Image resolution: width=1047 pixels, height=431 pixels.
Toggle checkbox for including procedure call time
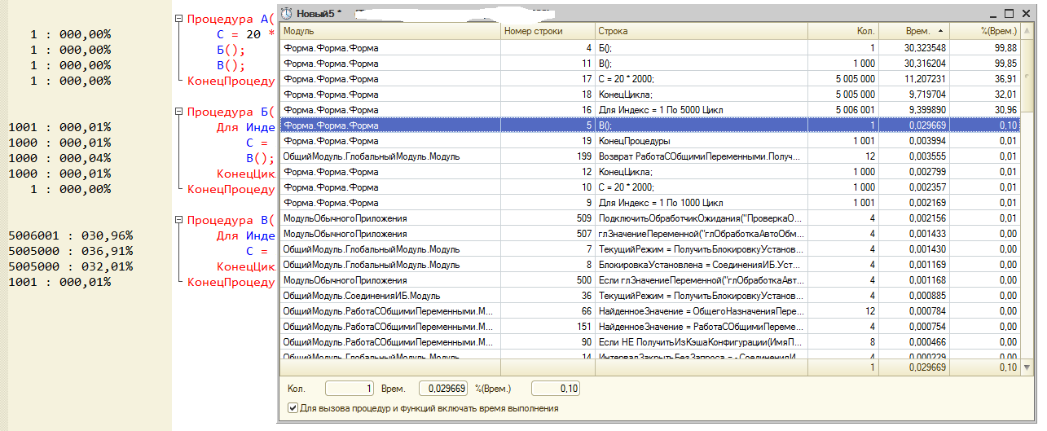(293, 408)
